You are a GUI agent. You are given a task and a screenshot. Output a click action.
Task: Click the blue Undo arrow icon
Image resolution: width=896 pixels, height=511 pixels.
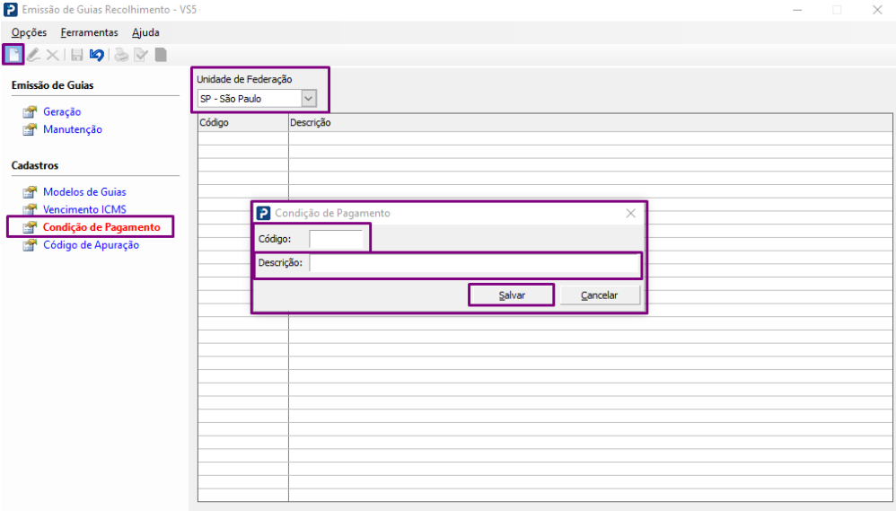(x=97, y=55)
